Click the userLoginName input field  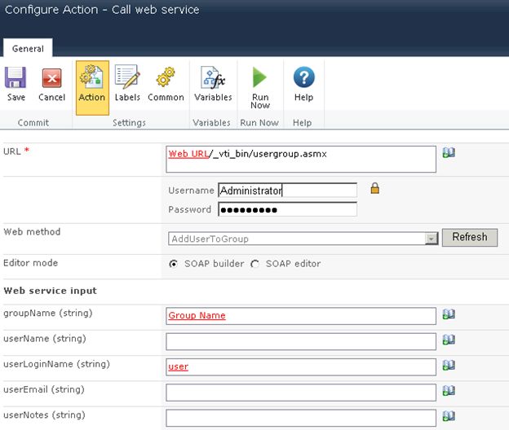click(x=301, y=367)
